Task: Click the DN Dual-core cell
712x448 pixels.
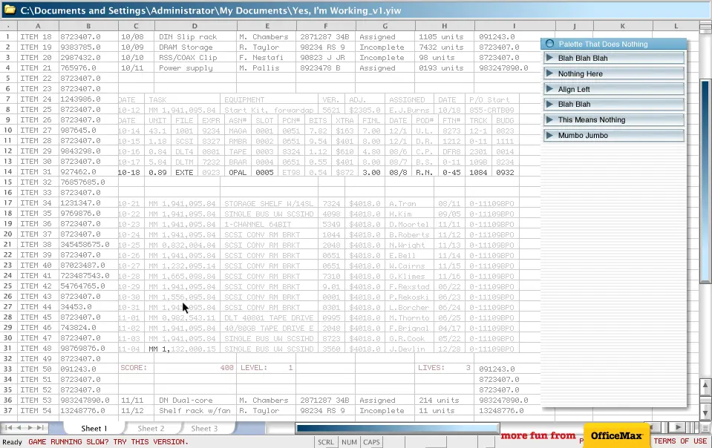Action: click(195, 401)
